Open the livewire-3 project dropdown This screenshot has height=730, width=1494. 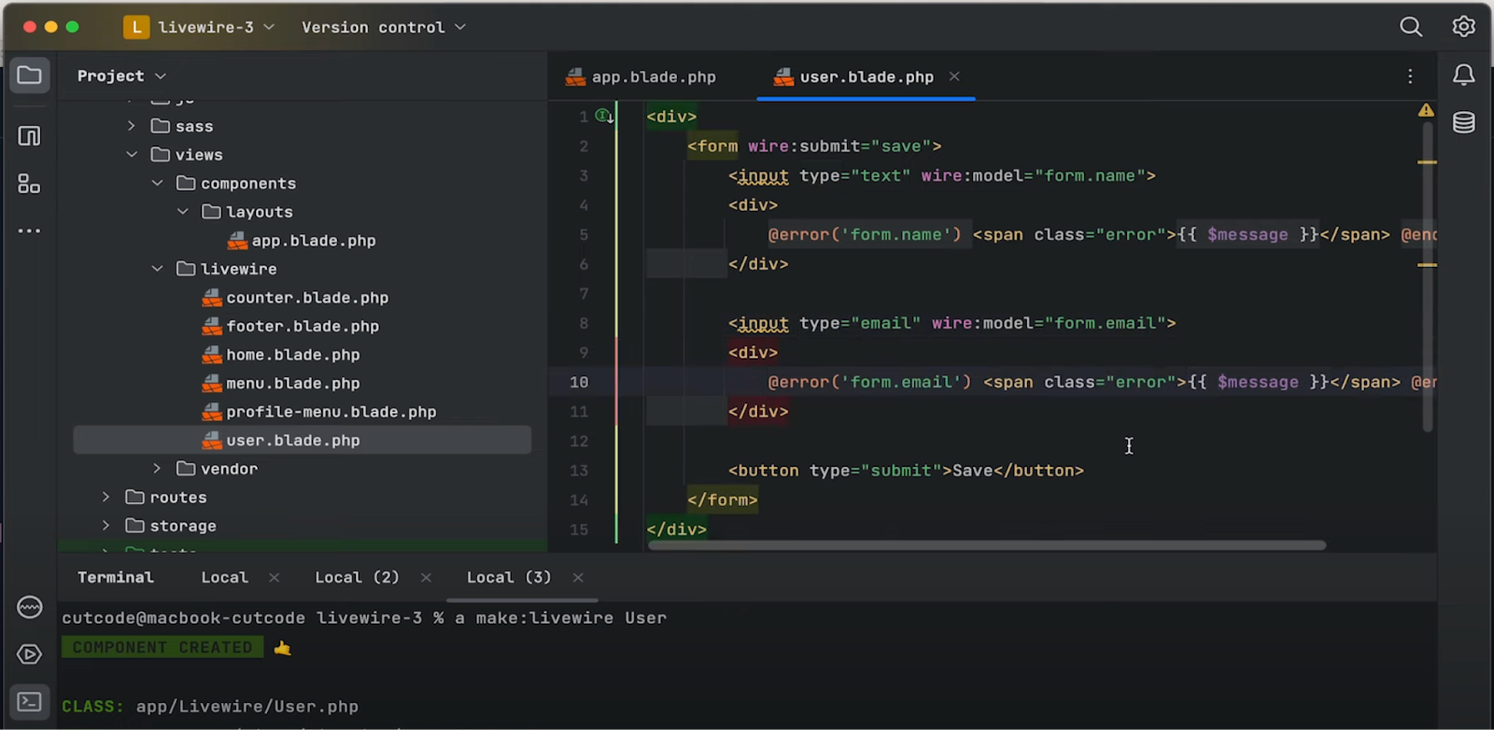[x=217, y=27]
